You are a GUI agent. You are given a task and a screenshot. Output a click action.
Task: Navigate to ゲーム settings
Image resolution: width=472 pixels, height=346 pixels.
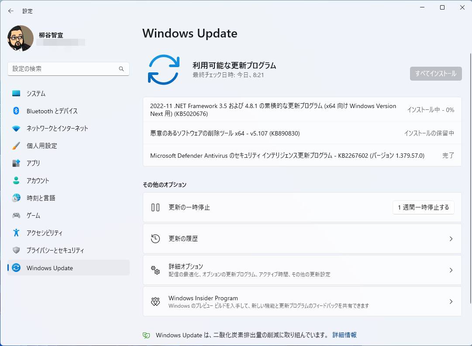click(68, 215)
